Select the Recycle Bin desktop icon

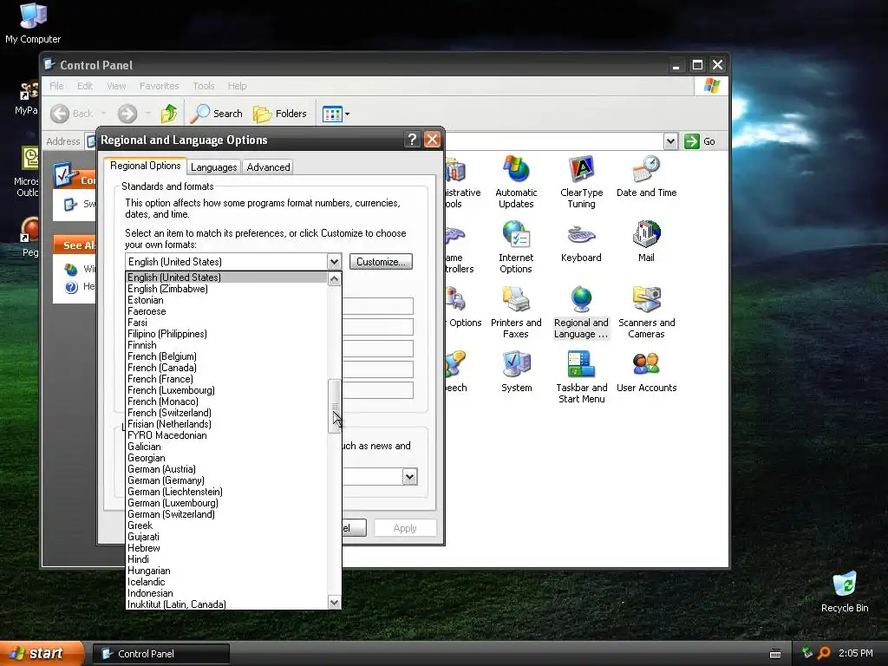pyautogui.click(x=845, y=591)
